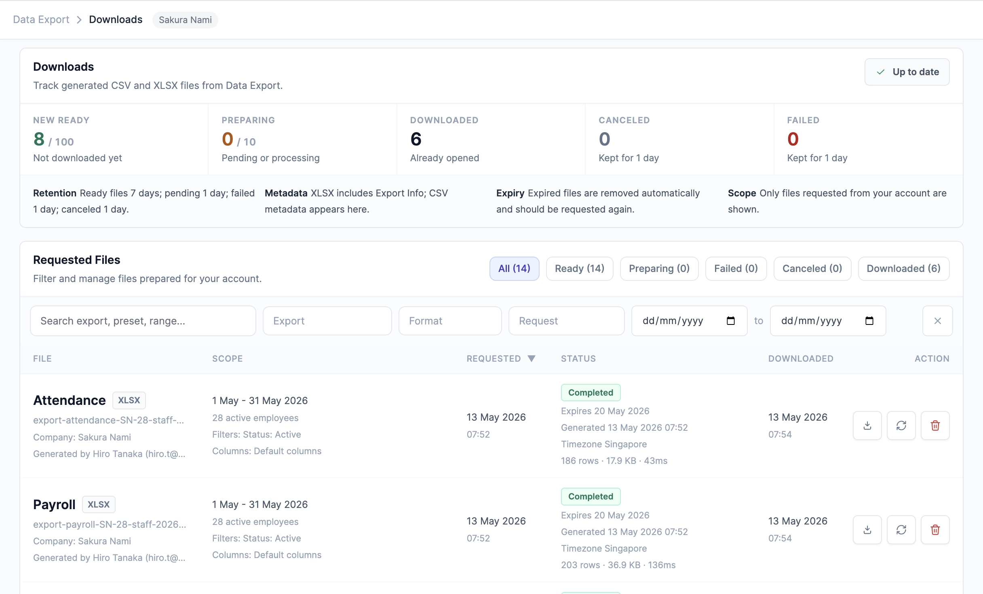Viewport: 983px width, 594px height.
Task: Filter by Downloaded (6) tab
Action: (x=904, y=269)
